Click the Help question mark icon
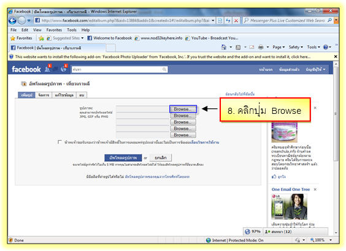 tap(326, 47)
